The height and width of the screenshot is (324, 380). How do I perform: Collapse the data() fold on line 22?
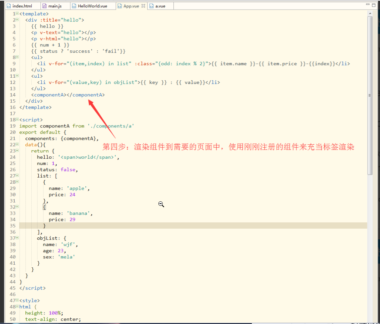click(17, 144)
